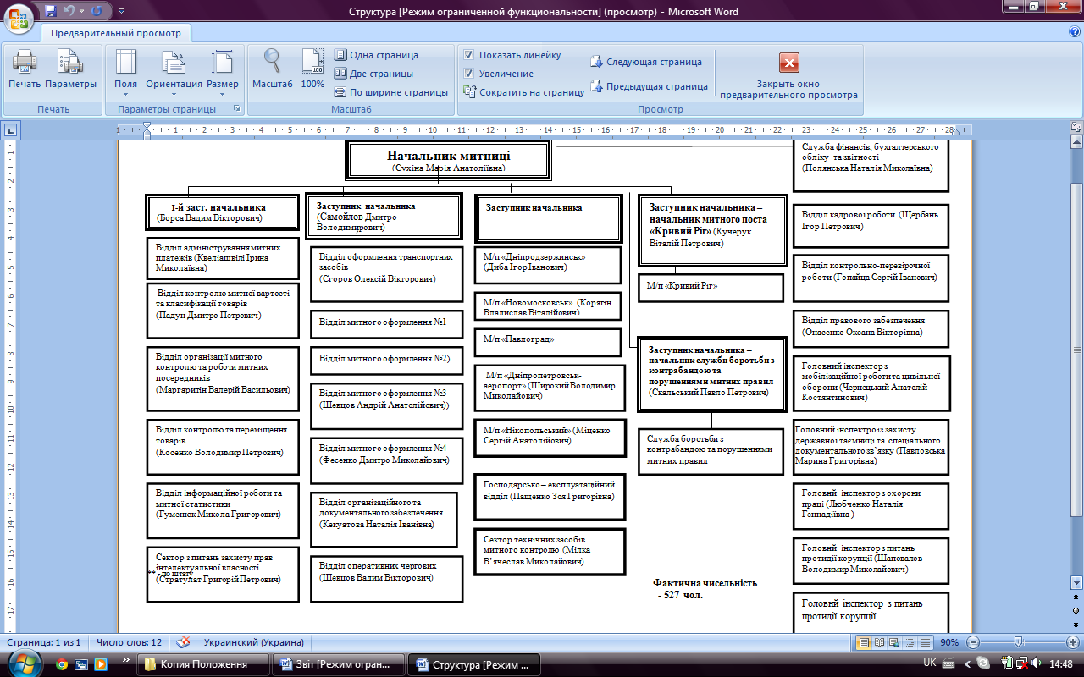The width and height of the screenshot is (1084, 677).
Task: Fit По ширине страницы
Action: (x=390, y=92)
